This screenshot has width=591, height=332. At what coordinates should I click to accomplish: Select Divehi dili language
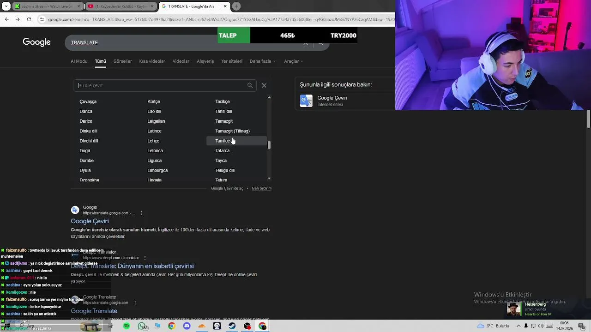(x=89, y=141)
